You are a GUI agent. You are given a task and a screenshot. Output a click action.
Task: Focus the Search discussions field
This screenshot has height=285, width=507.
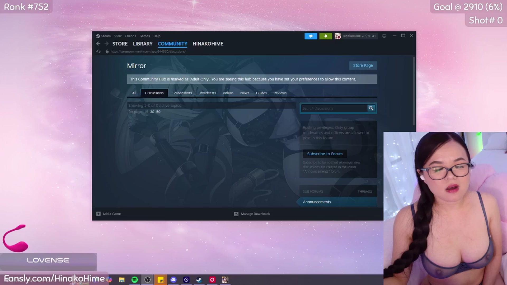(334, 108)
